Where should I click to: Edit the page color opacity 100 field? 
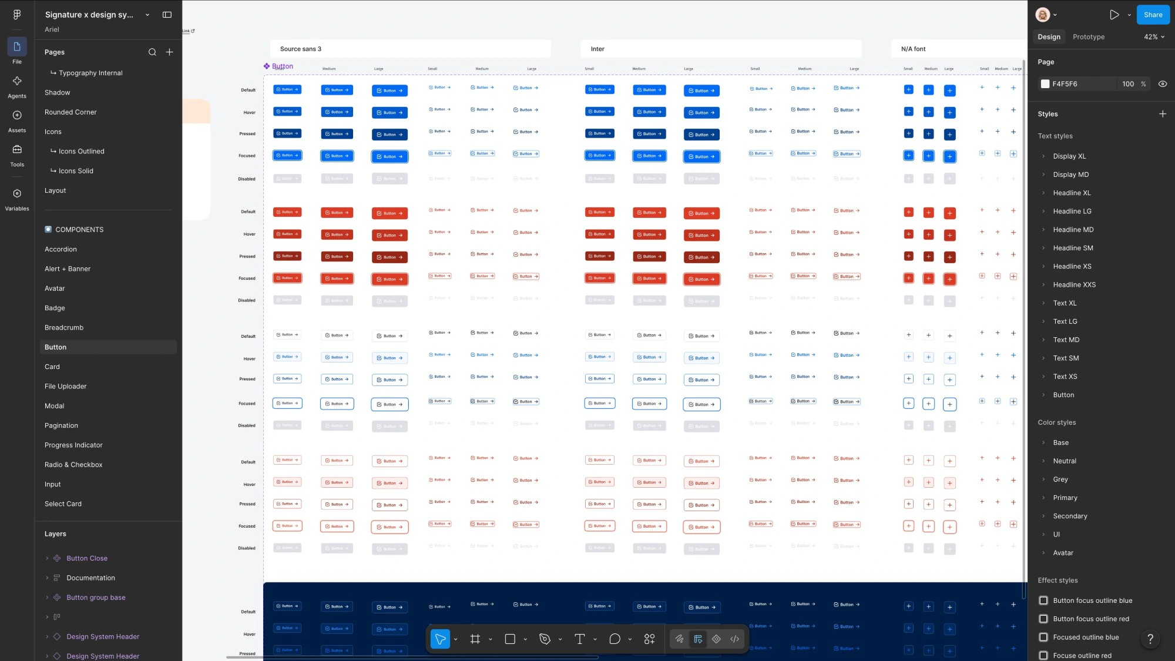coord(1128,84)
